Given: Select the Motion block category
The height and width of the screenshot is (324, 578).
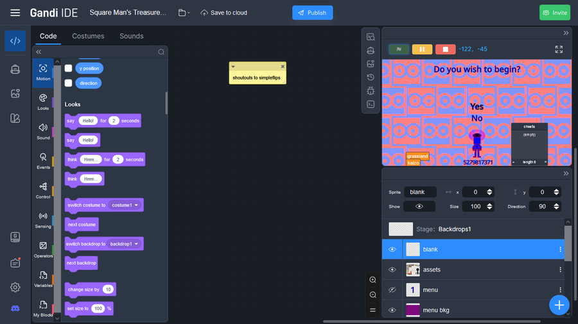Looking at the screenshot, I should [x=43, y=72].
